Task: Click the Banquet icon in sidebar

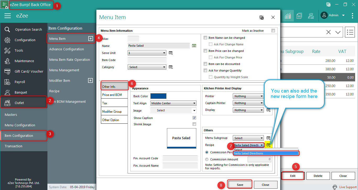Action: click(7, 92)
